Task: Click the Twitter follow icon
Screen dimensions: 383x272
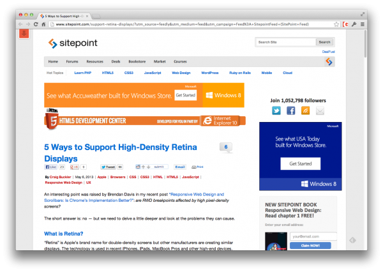Action: 276,110
